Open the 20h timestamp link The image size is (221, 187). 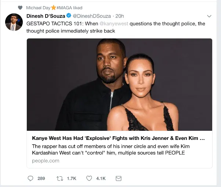(x=120, y=16)
